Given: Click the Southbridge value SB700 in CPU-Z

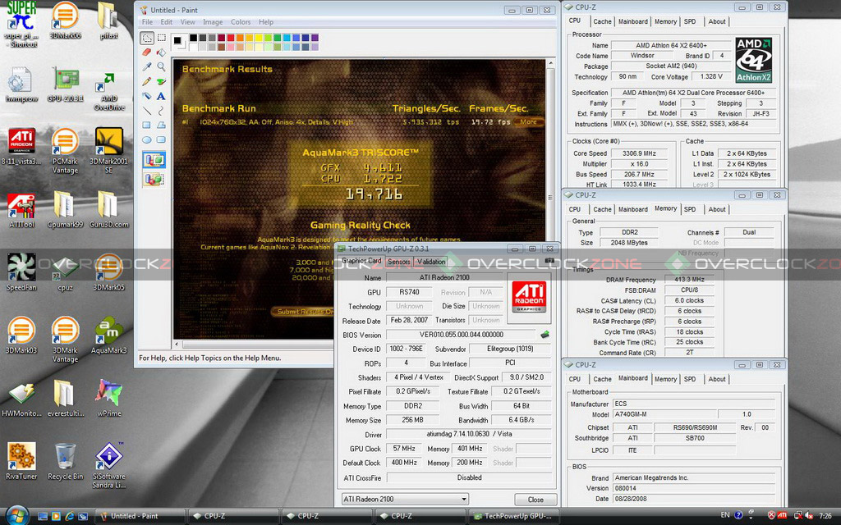Looking at the screenshot, I should (695, 438).
